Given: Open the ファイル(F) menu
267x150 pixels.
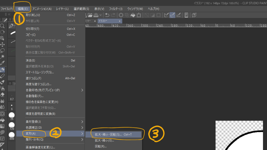Looking at the screenshot, I should point(7,9).
